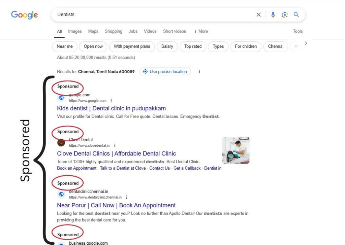Open the Shopping tab

(x=113, y=31)
